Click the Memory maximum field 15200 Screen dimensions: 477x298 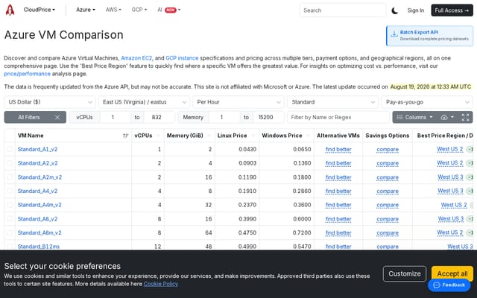(268, 117)
